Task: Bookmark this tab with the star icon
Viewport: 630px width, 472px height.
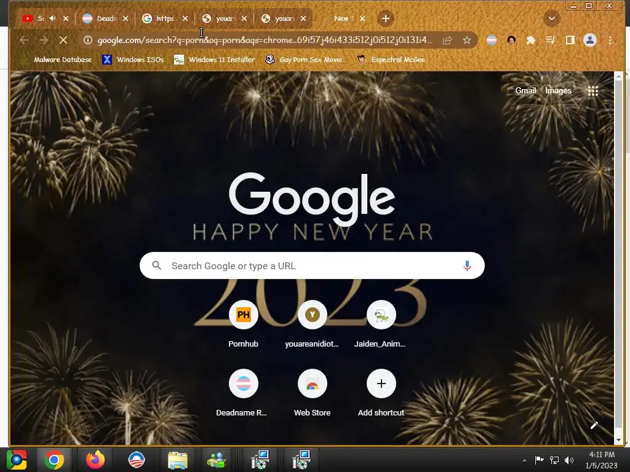Action: coord(467,40)
